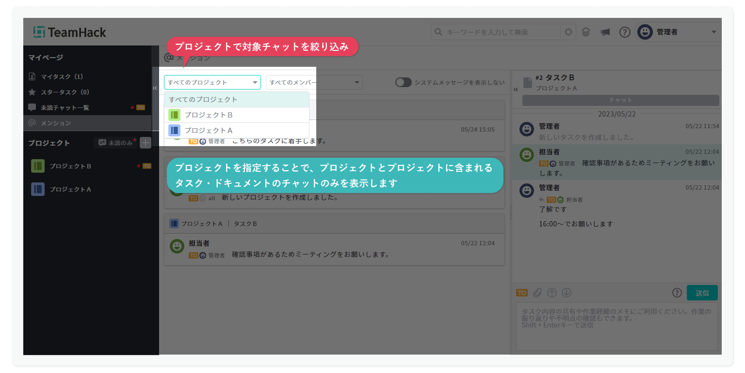Viewport: 745px width, 373px height.
Task: Open the stacked layers icon in header
Action: (x=586, y=32)
